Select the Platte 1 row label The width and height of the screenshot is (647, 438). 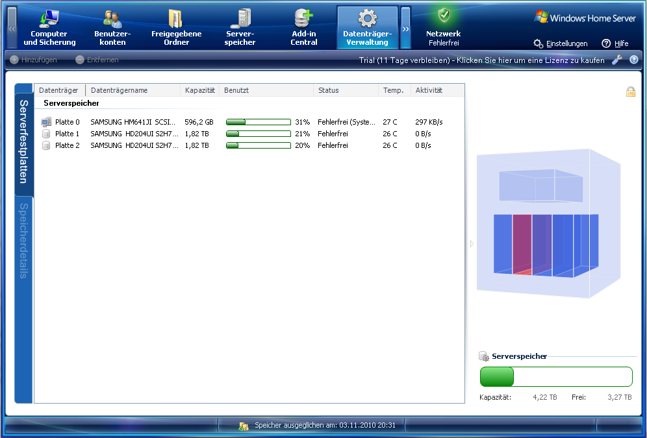68,134
